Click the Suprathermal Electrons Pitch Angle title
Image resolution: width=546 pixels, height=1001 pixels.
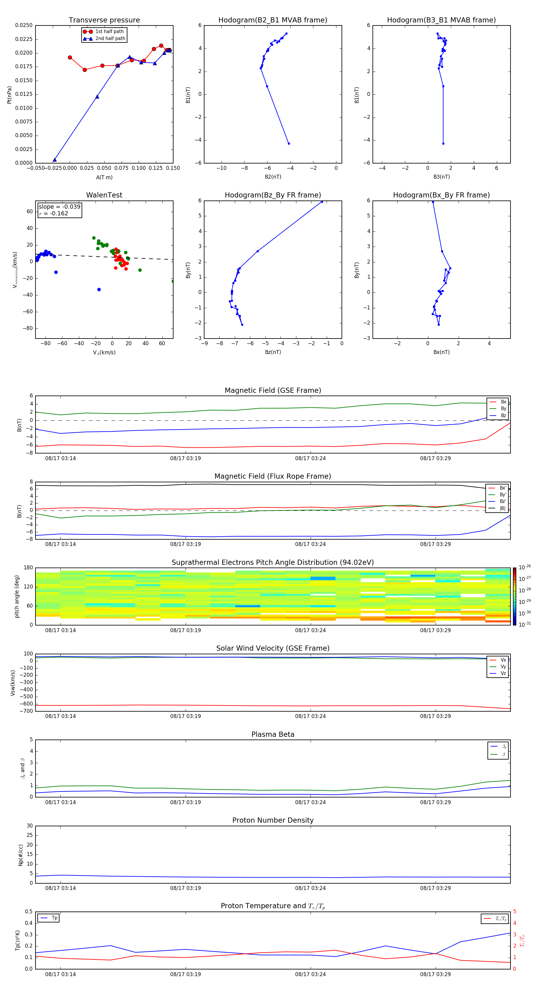pyautogui.click(x=273, y=562)
